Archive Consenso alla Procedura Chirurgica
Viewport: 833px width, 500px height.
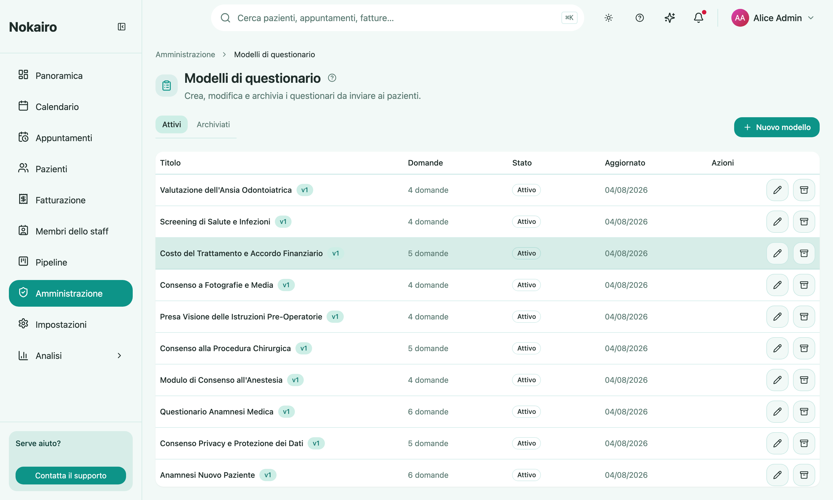click(804, 348)
